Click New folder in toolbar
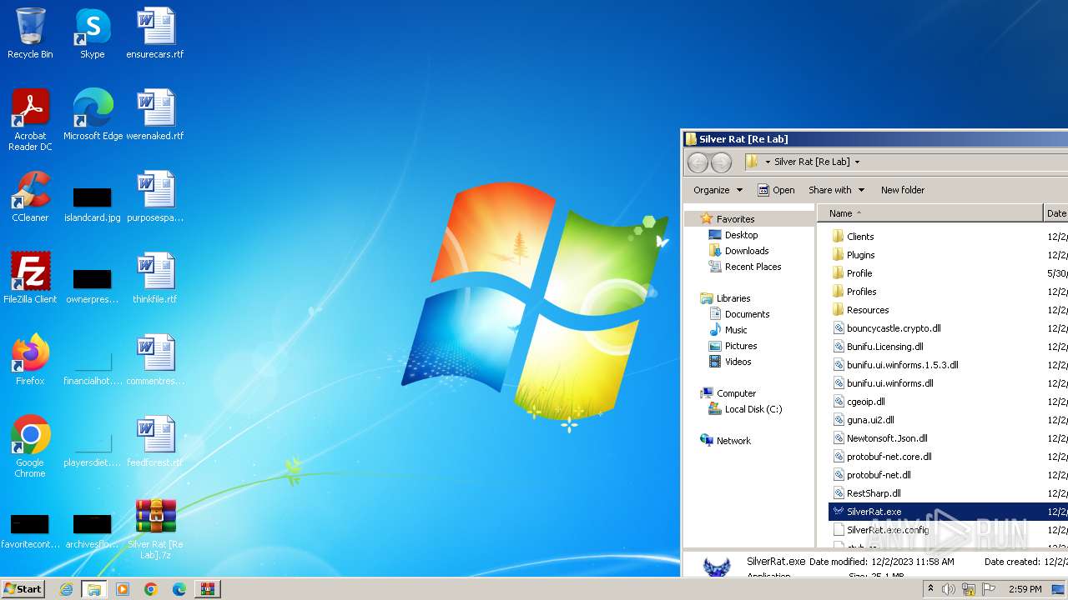Viewport: 1068px width, 600px height. pyautogui.click(x=903, y=190)
